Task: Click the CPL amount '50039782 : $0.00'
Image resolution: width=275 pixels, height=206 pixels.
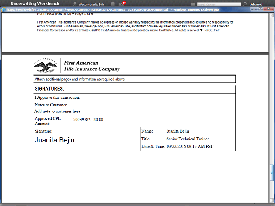Action: [x=88, y=120]
